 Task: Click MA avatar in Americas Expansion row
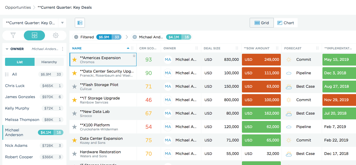[x=168, y=59]
